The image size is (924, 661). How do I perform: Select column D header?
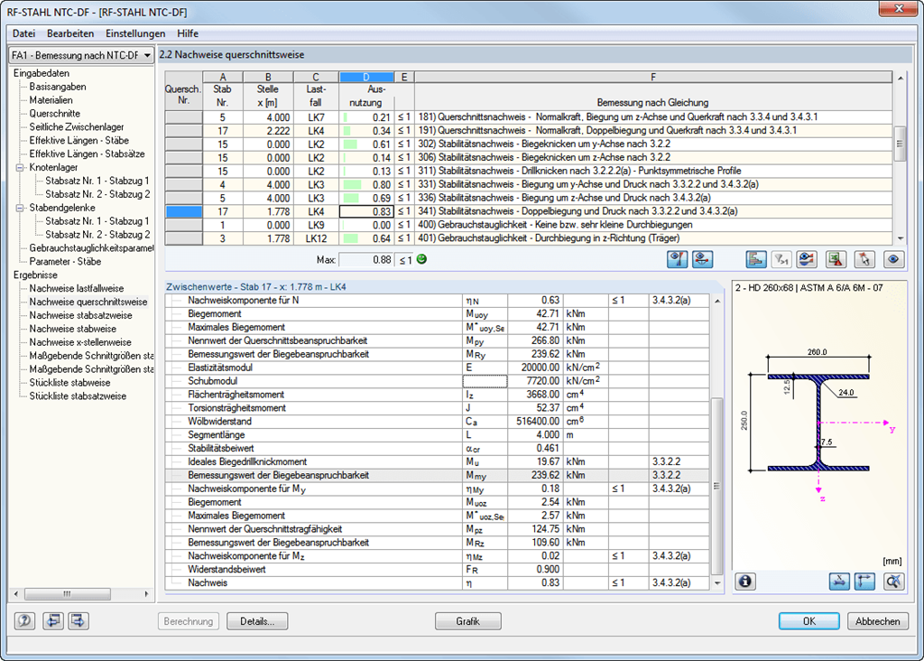click(366, 78)
